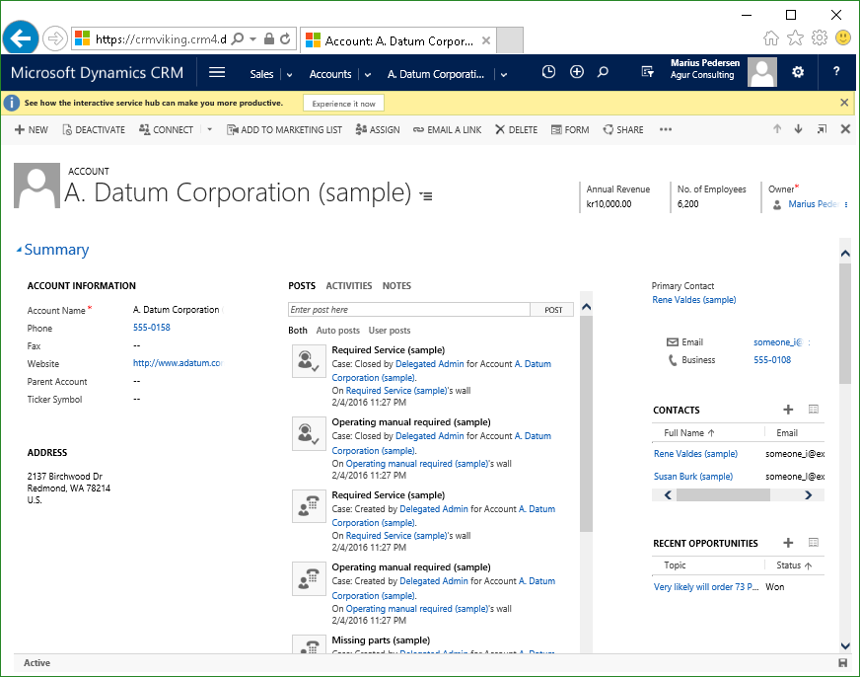Open Accounts in navigation bar
860x677 pixels.
(330, 74)
